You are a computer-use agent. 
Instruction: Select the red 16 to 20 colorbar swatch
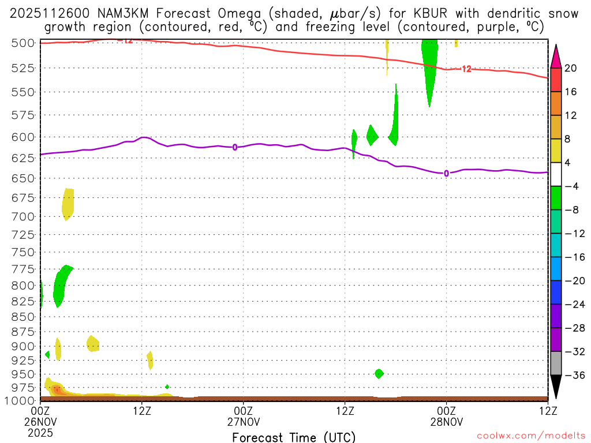[556, 80]
